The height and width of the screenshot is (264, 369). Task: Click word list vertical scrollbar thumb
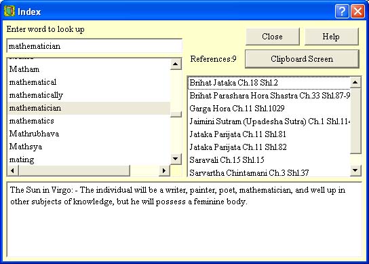point(176,114)
